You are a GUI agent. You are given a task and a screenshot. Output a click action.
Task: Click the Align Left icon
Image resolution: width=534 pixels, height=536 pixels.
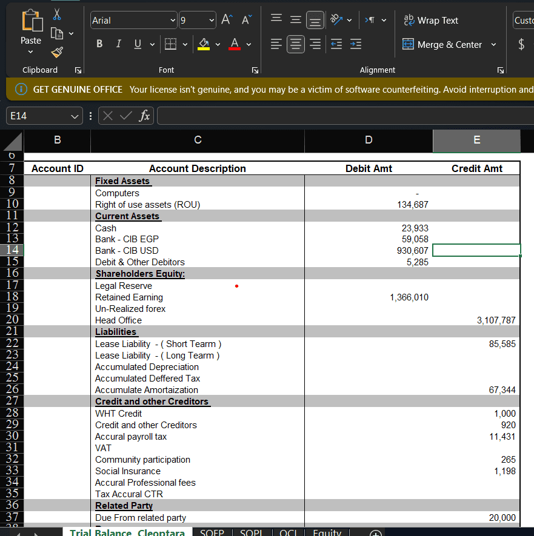(276, 44)
